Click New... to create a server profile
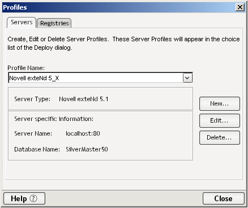 pyautogui.click(x=220, y=103)
